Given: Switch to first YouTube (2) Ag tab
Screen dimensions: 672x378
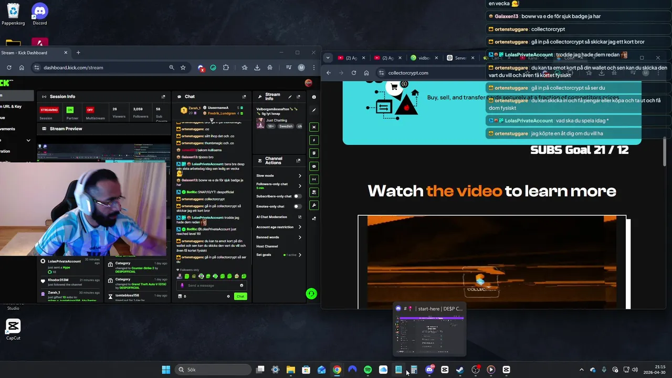Looking at the screenshot, I should click(352, 58).
